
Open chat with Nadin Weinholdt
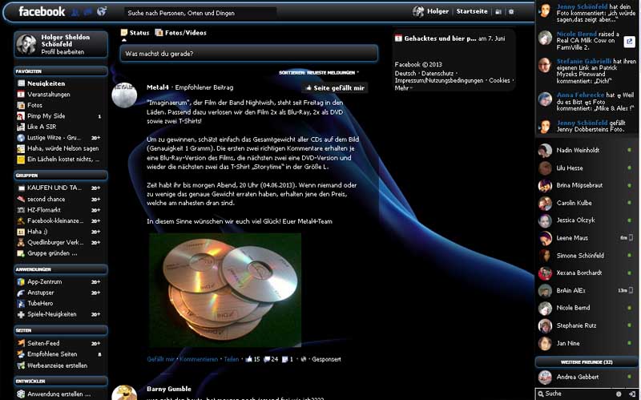point(587,151)
